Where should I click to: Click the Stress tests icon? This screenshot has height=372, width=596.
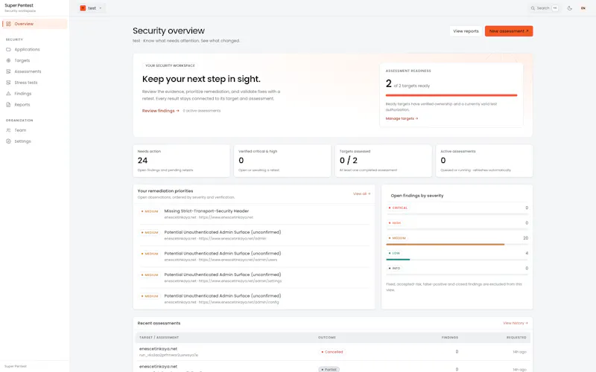[8, 83]
